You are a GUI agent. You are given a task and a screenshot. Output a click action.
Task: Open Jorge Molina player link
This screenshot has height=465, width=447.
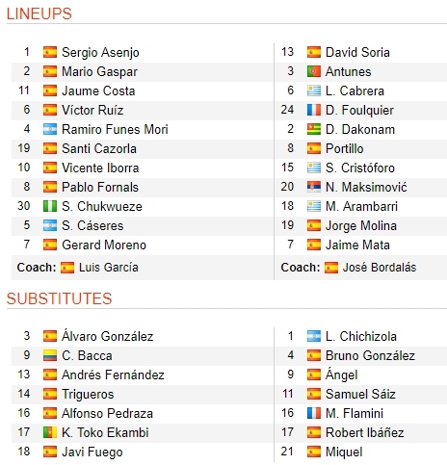coord(361,226)
